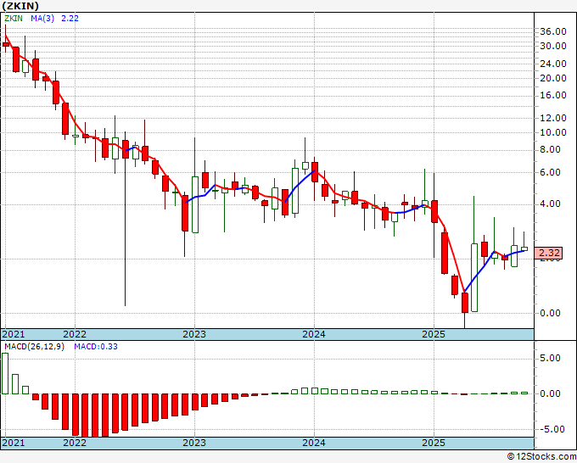Viewport: 577px width, 463px height.
Task: Select the 2022 marker on price timeline
Action: point(75,334)
